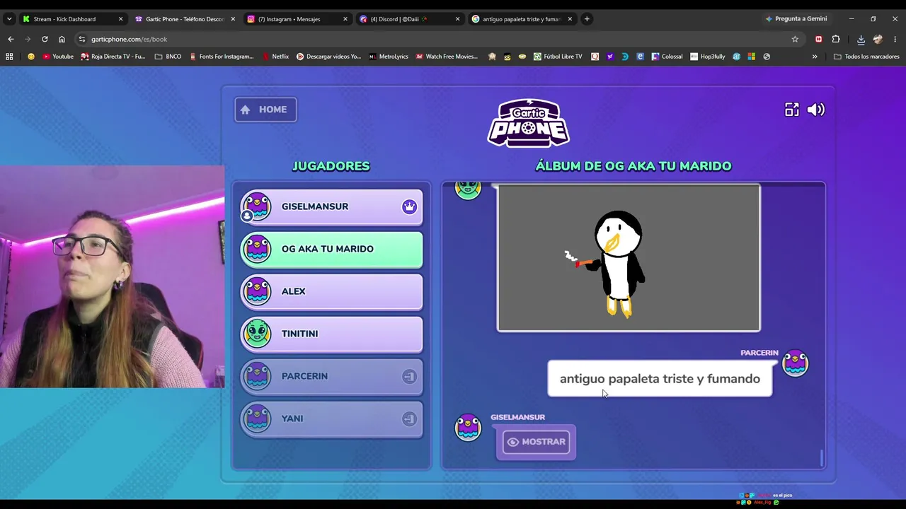
Task: Open a new browser tab
Action: [587, 19]
